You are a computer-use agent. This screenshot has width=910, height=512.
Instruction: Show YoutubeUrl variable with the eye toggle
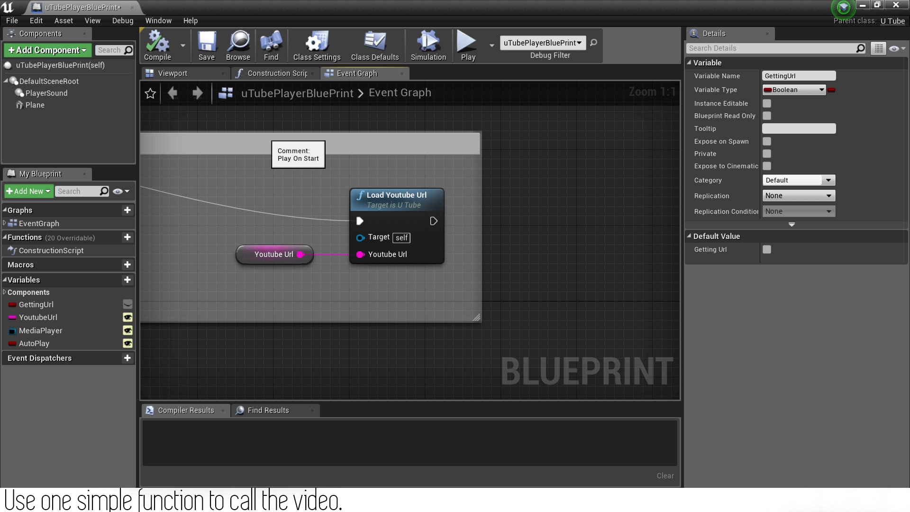[127, 318]
